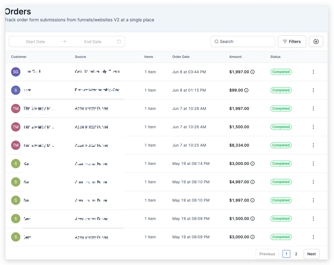Viewport: 334px width, 265px height.
Task: Go to page 2 of orders
Action: (296, 254)
